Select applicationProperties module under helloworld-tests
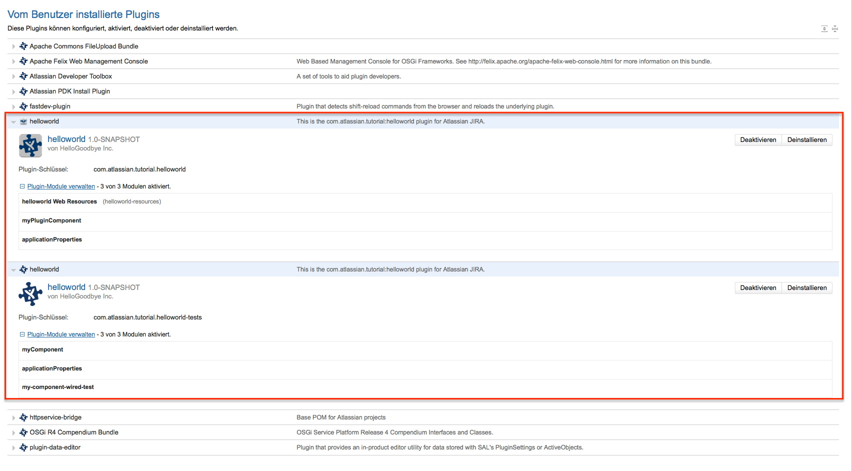Screen dimensions: 852x471 click(x=425, y=369)
